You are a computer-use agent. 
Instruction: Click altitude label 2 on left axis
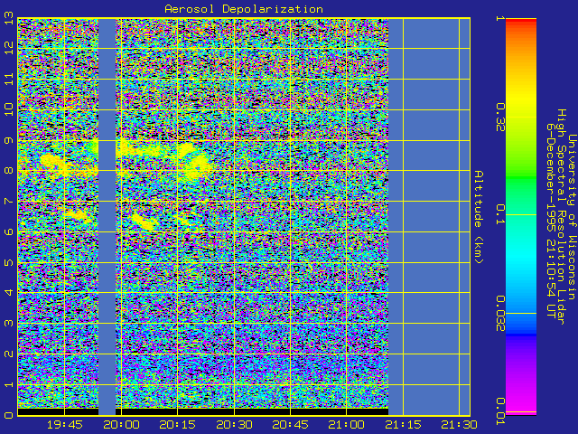tap(8, 354)
